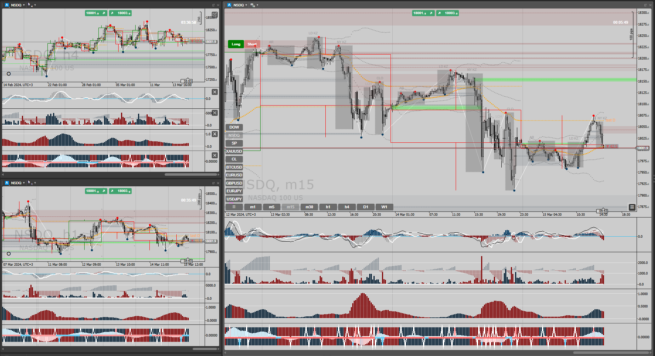Click the h1 chart's horizontal scrollbar thumb
Viewport: 655px width, 356px height.
coord(204,349)
